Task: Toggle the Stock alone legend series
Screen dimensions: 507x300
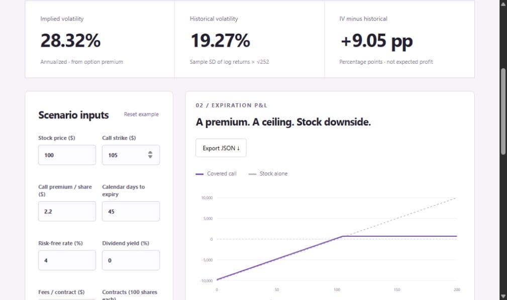Action: click(268, 174)
